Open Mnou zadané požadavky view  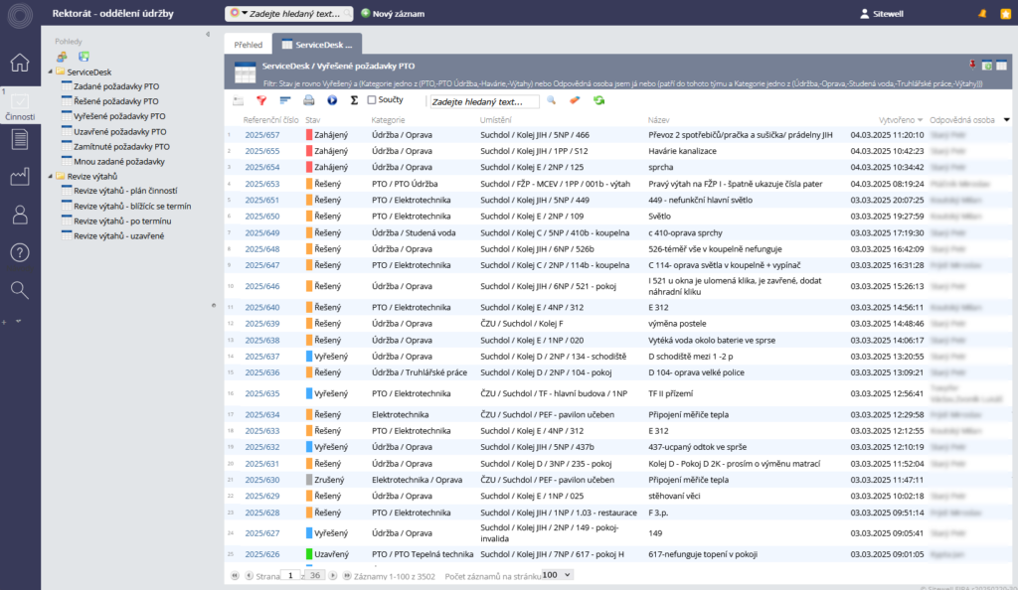(x=119, y=162)
